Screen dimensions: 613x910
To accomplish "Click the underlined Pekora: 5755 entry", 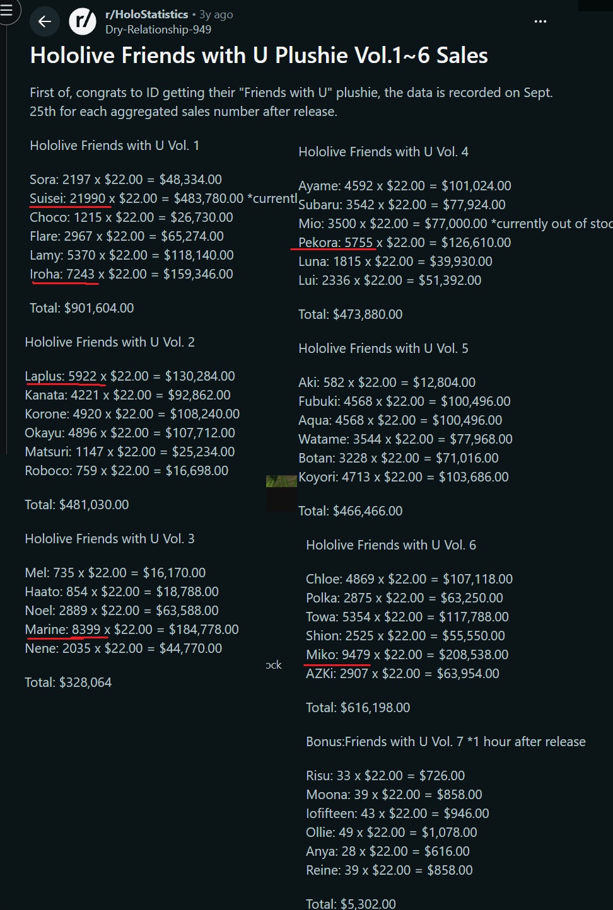I will click(x=336, y=243).
